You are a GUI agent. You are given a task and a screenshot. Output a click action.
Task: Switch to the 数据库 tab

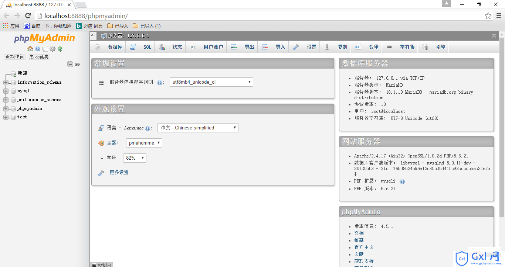pos(108,47)
